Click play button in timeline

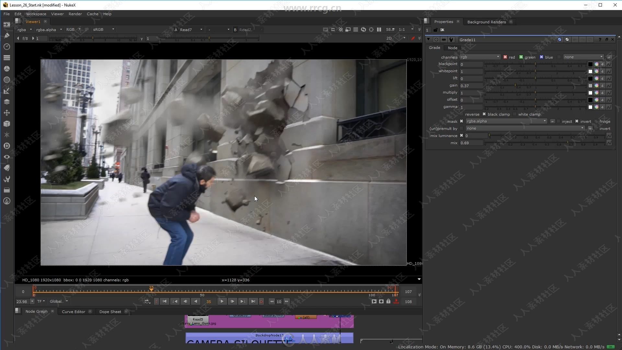222,301
